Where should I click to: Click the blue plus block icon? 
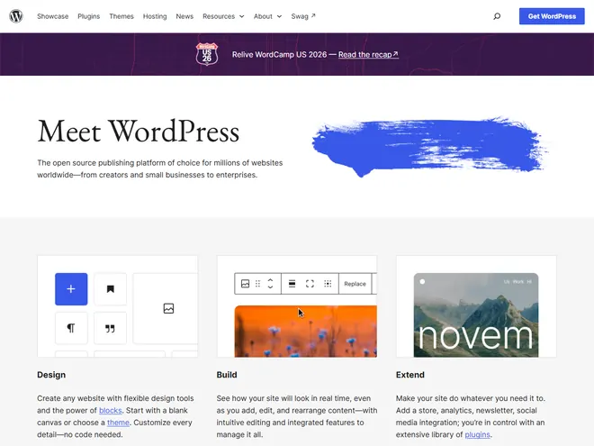point(71,289)
